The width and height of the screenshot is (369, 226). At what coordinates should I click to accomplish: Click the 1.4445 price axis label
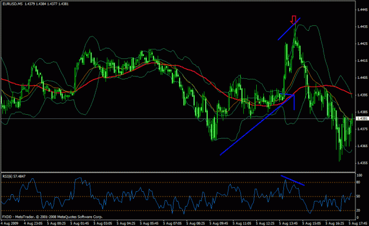[x=362, y=10]
